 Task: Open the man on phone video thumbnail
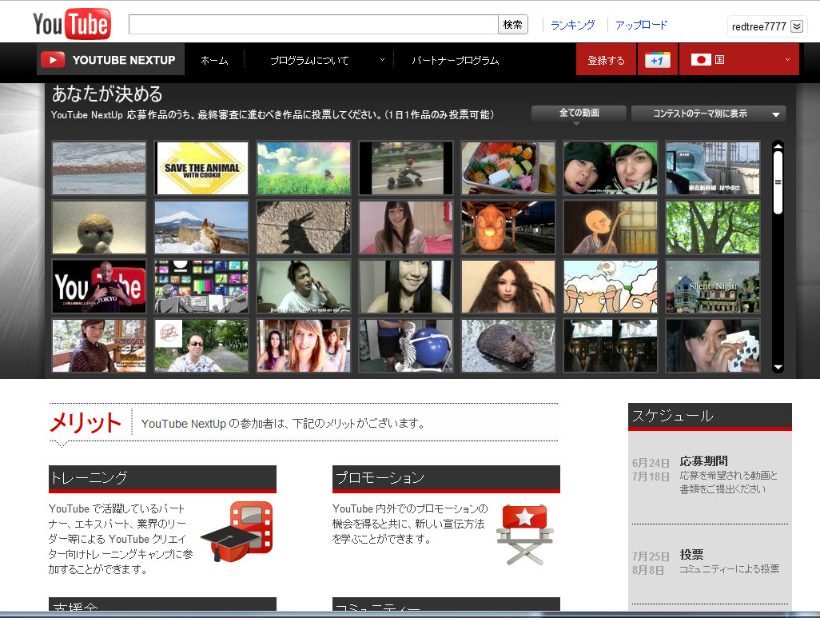click(304, 287)
